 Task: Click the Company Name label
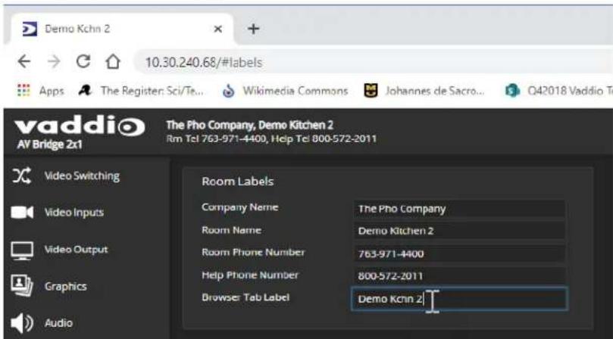click(x=239, y=207)
